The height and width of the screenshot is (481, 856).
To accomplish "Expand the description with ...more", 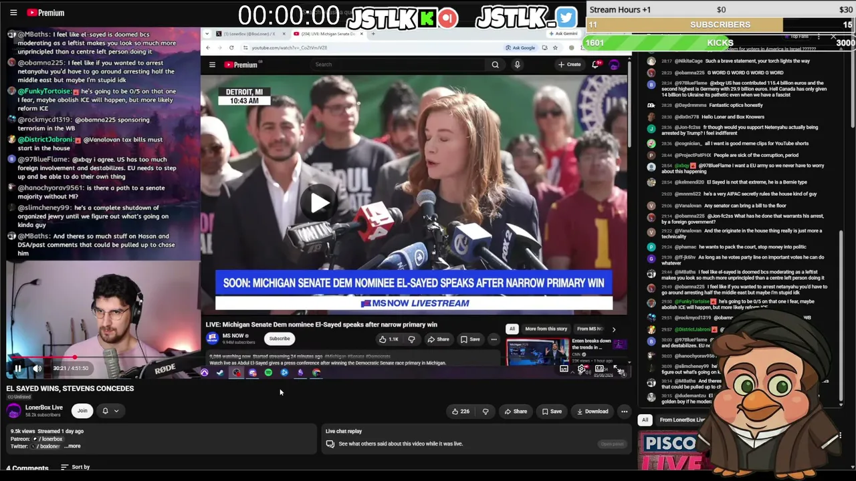I will coord(73,446).
